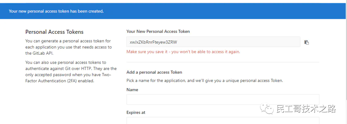Click the Name field label
The width and height of the screenshot is (347, 124).
click(x=132, y=90)
